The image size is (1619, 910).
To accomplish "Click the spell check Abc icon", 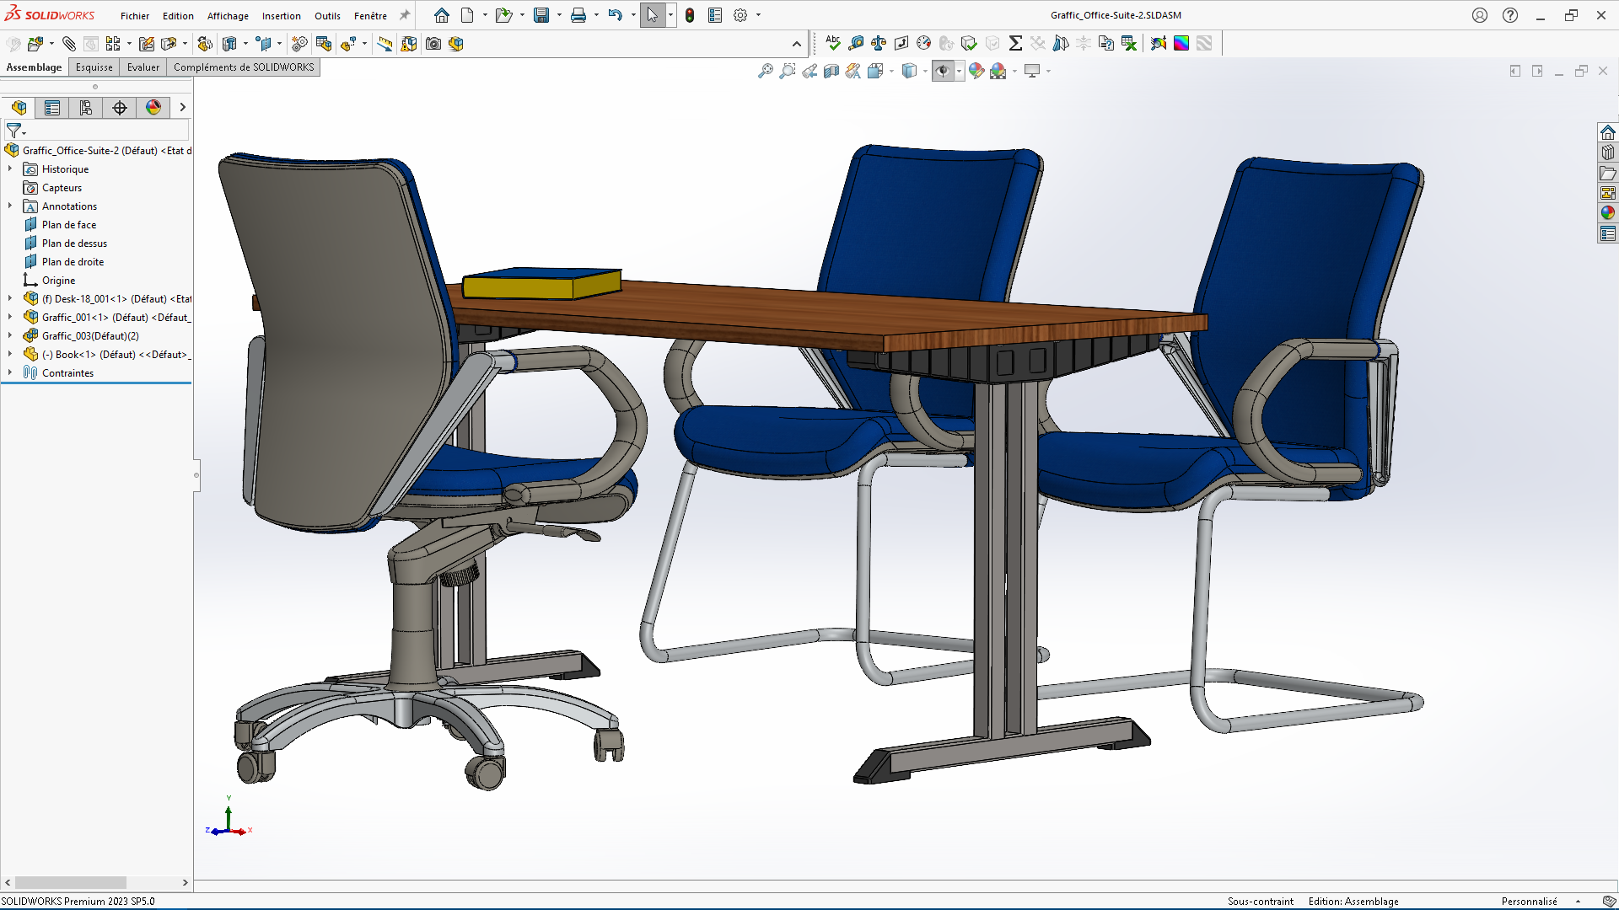I will 833,43.
